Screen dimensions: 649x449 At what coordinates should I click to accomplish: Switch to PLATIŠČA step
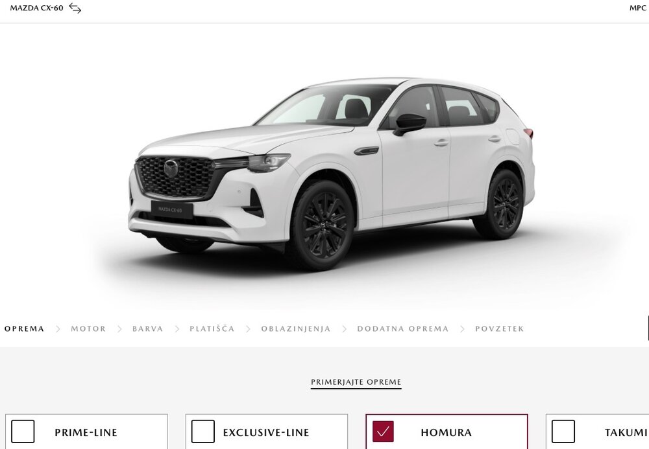coord(212,328)
